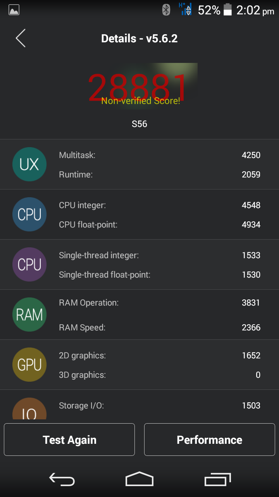
Task: Open the recent apps navigation button
Action: point(217,480)
